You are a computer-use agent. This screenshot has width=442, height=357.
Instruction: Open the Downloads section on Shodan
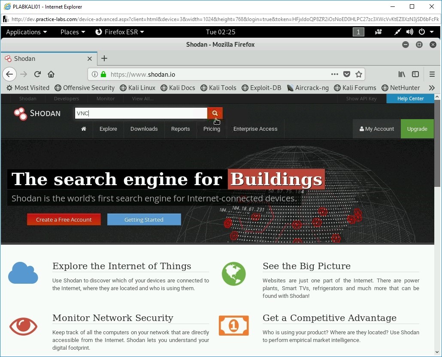point(144,129)
